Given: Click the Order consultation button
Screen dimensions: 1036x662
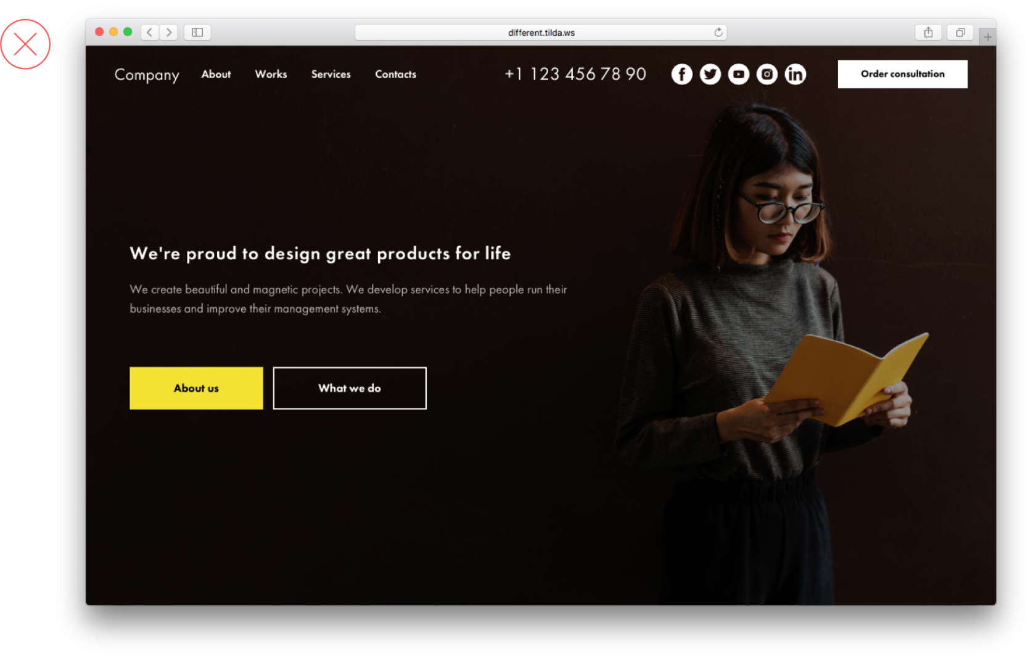Looking at the screenshot, I should pos(902,74).
